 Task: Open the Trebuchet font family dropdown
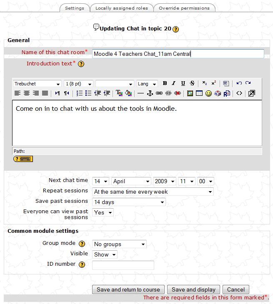[x=38, y=84]
